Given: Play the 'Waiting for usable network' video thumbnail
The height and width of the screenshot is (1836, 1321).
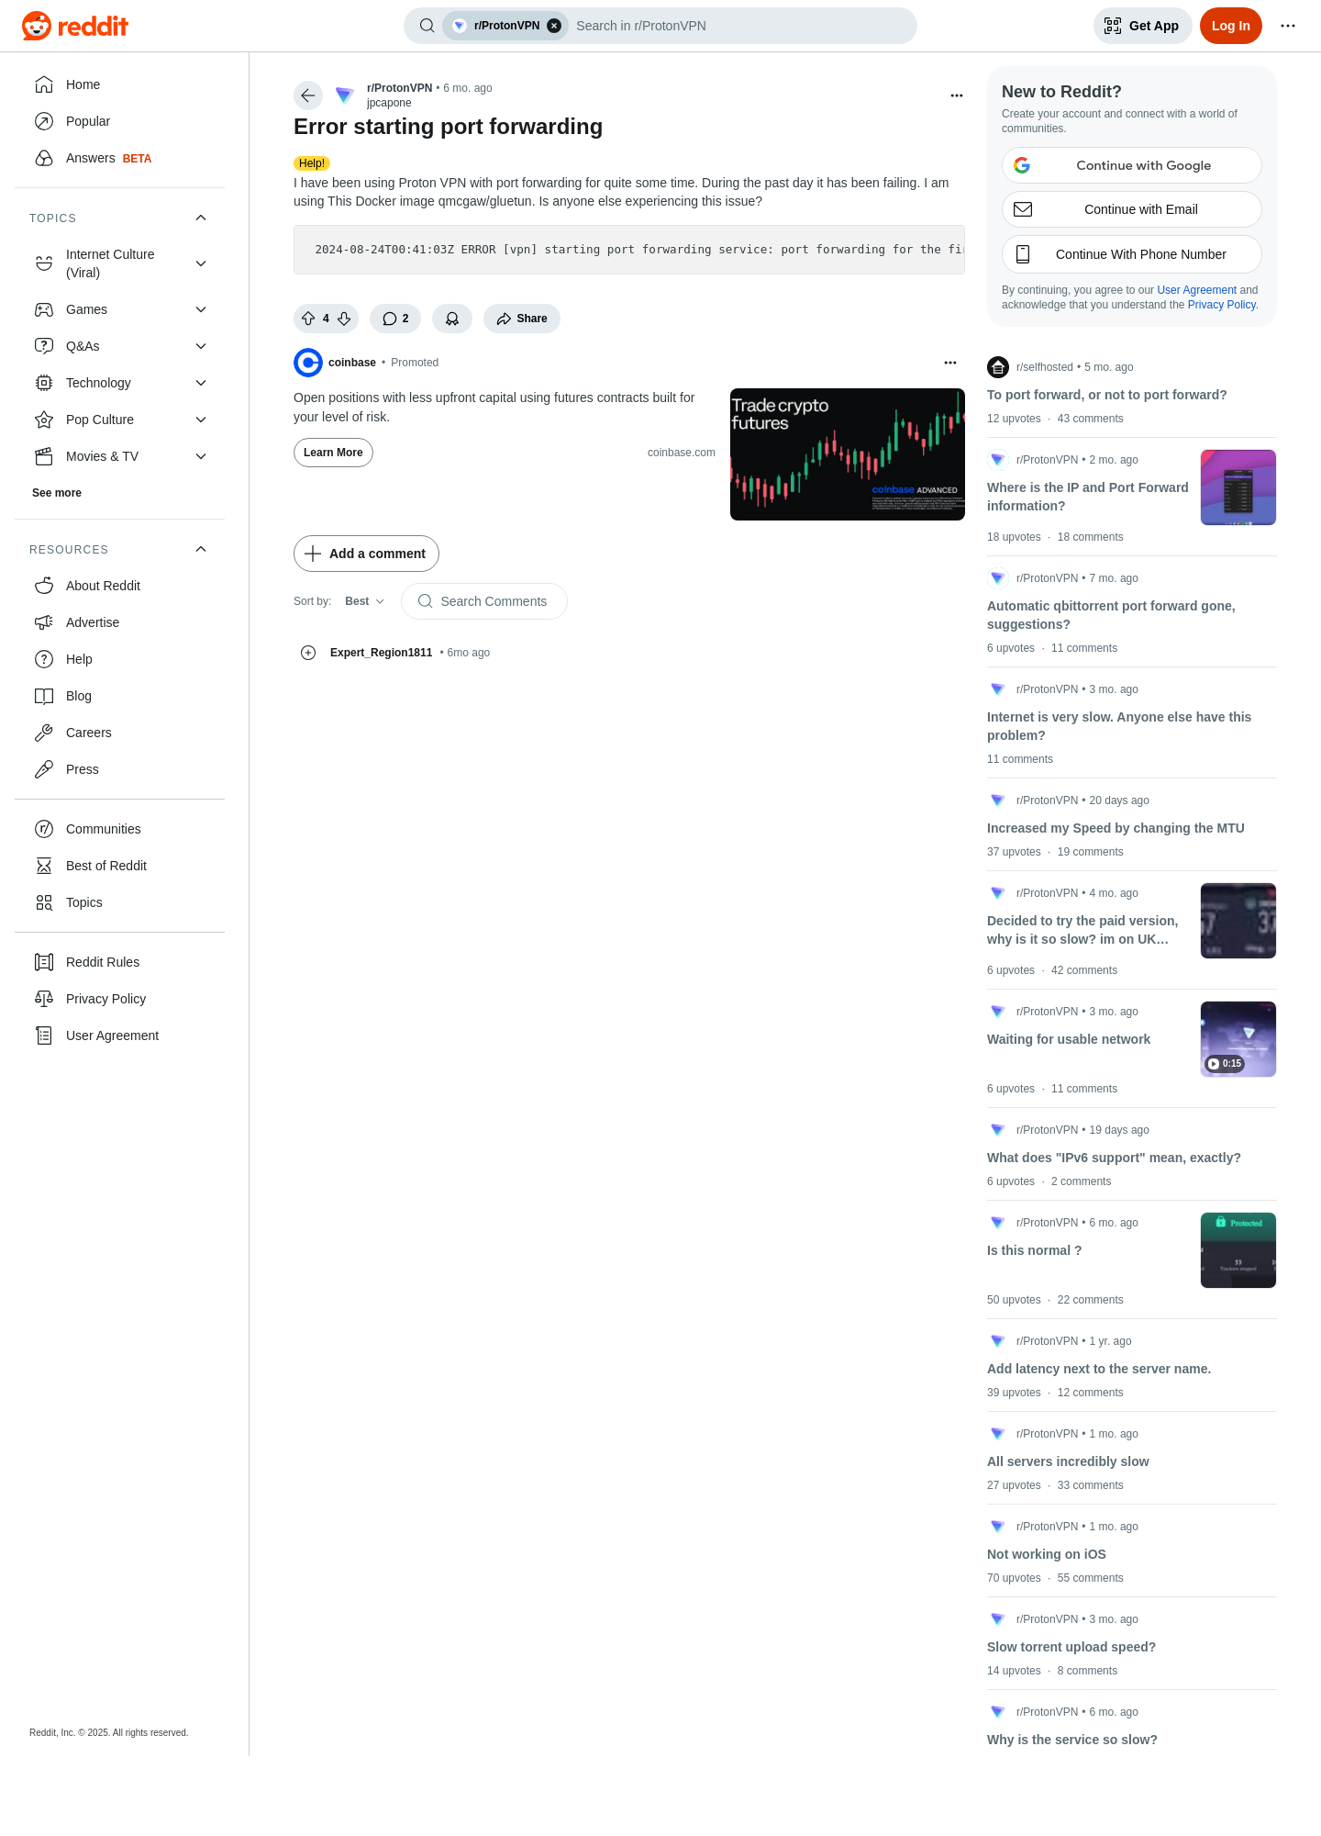Looking at the screenshot, I should (1238, 1039).
